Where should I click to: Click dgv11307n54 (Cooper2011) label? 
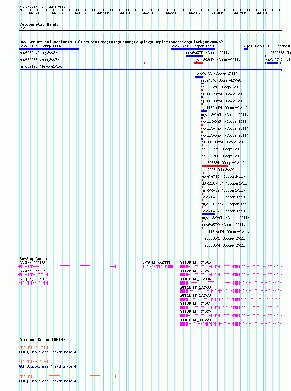coord(225,183)
